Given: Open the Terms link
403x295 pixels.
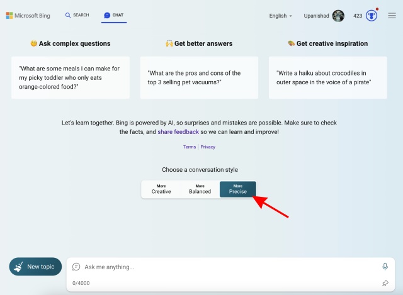Looking at the screenshot, I should click(x=190, y=147).
